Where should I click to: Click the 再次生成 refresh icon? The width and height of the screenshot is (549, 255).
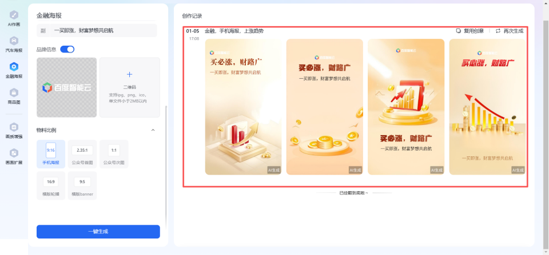[498, 31]
